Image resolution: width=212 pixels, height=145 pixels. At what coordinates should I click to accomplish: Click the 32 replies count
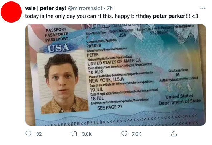click(x=39, y=134)
